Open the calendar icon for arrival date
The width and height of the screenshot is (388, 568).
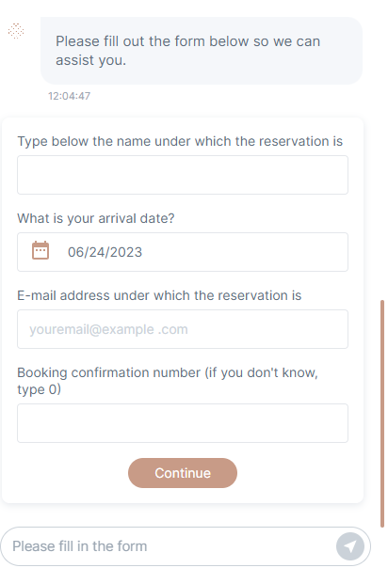(40, 250)
